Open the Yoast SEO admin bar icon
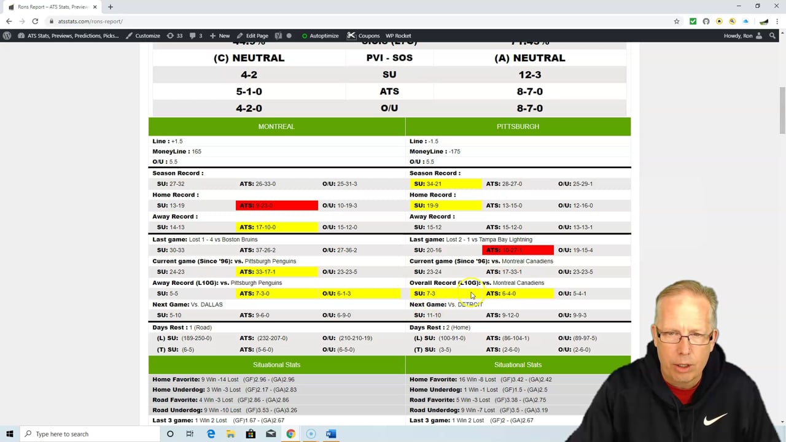 [280, 36]
